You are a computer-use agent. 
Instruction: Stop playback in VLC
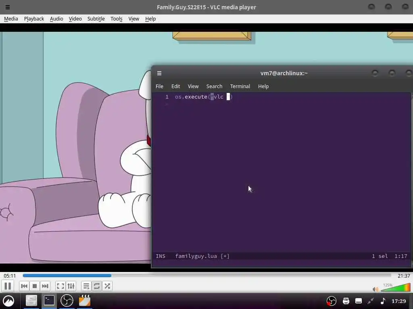pyautogui.click(x=35, y=286)
